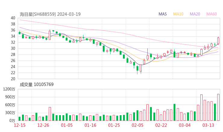Click the 01-16 date axis label

point(90,125)
